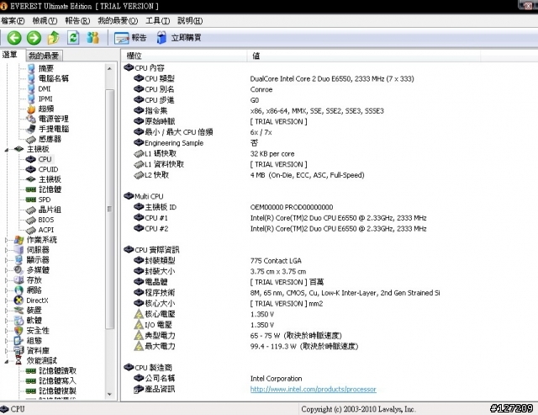538x415 pixels.
Task: Click the Windows flag icon beside 作業系統
Action: (x=18, y=240)
